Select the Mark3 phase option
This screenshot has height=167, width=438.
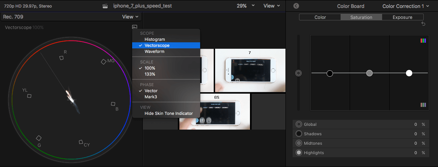click(151, 97)
